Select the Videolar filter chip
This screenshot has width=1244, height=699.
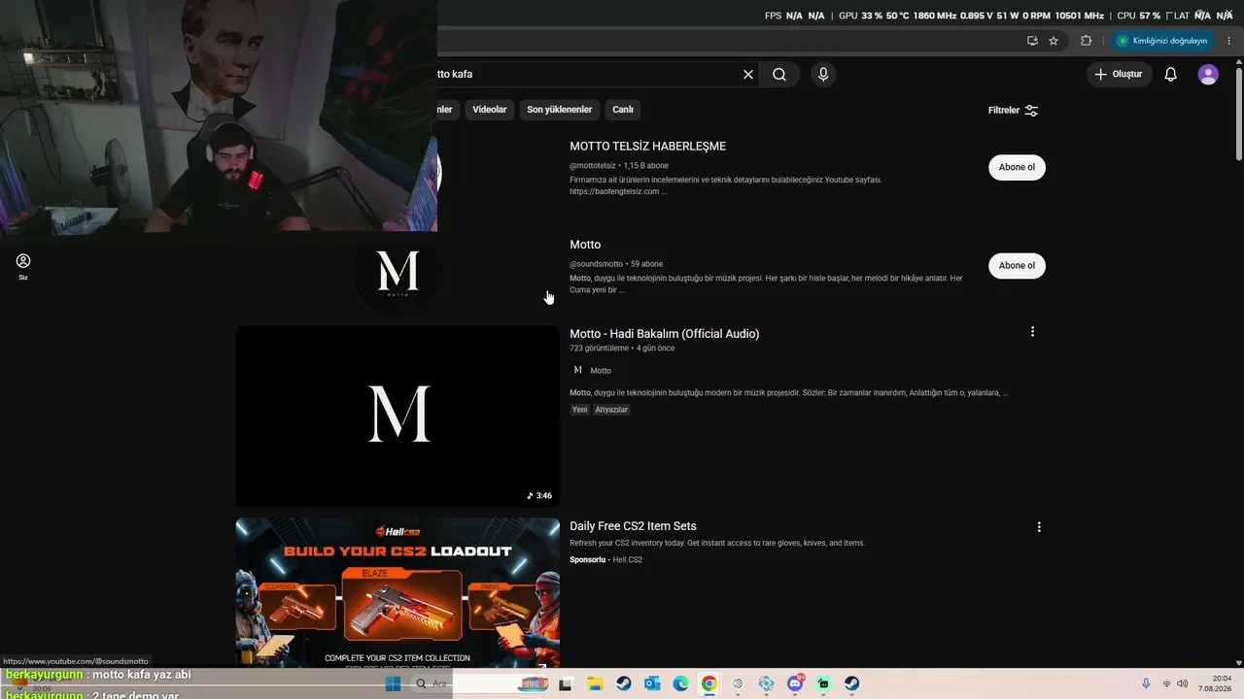tap(490, 110)
